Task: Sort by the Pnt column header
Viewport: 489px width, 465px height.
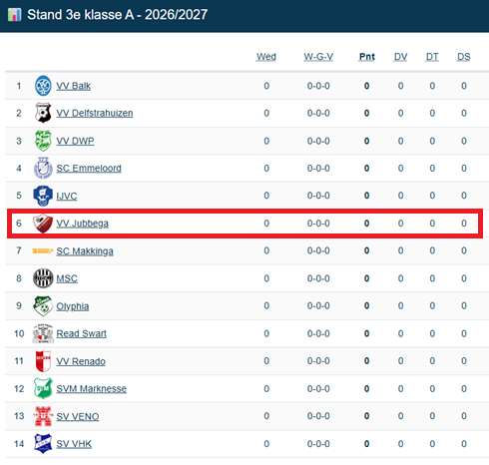Action: [x=367, y=57]
